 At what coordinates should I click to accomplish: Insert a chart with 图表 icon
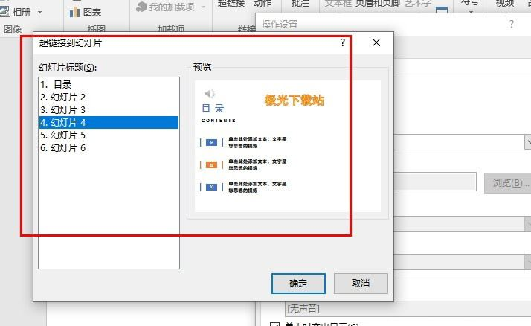[x=74, y=13]
